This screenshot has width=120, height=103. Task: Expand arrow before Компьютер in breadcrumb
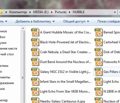coord(6,12)
